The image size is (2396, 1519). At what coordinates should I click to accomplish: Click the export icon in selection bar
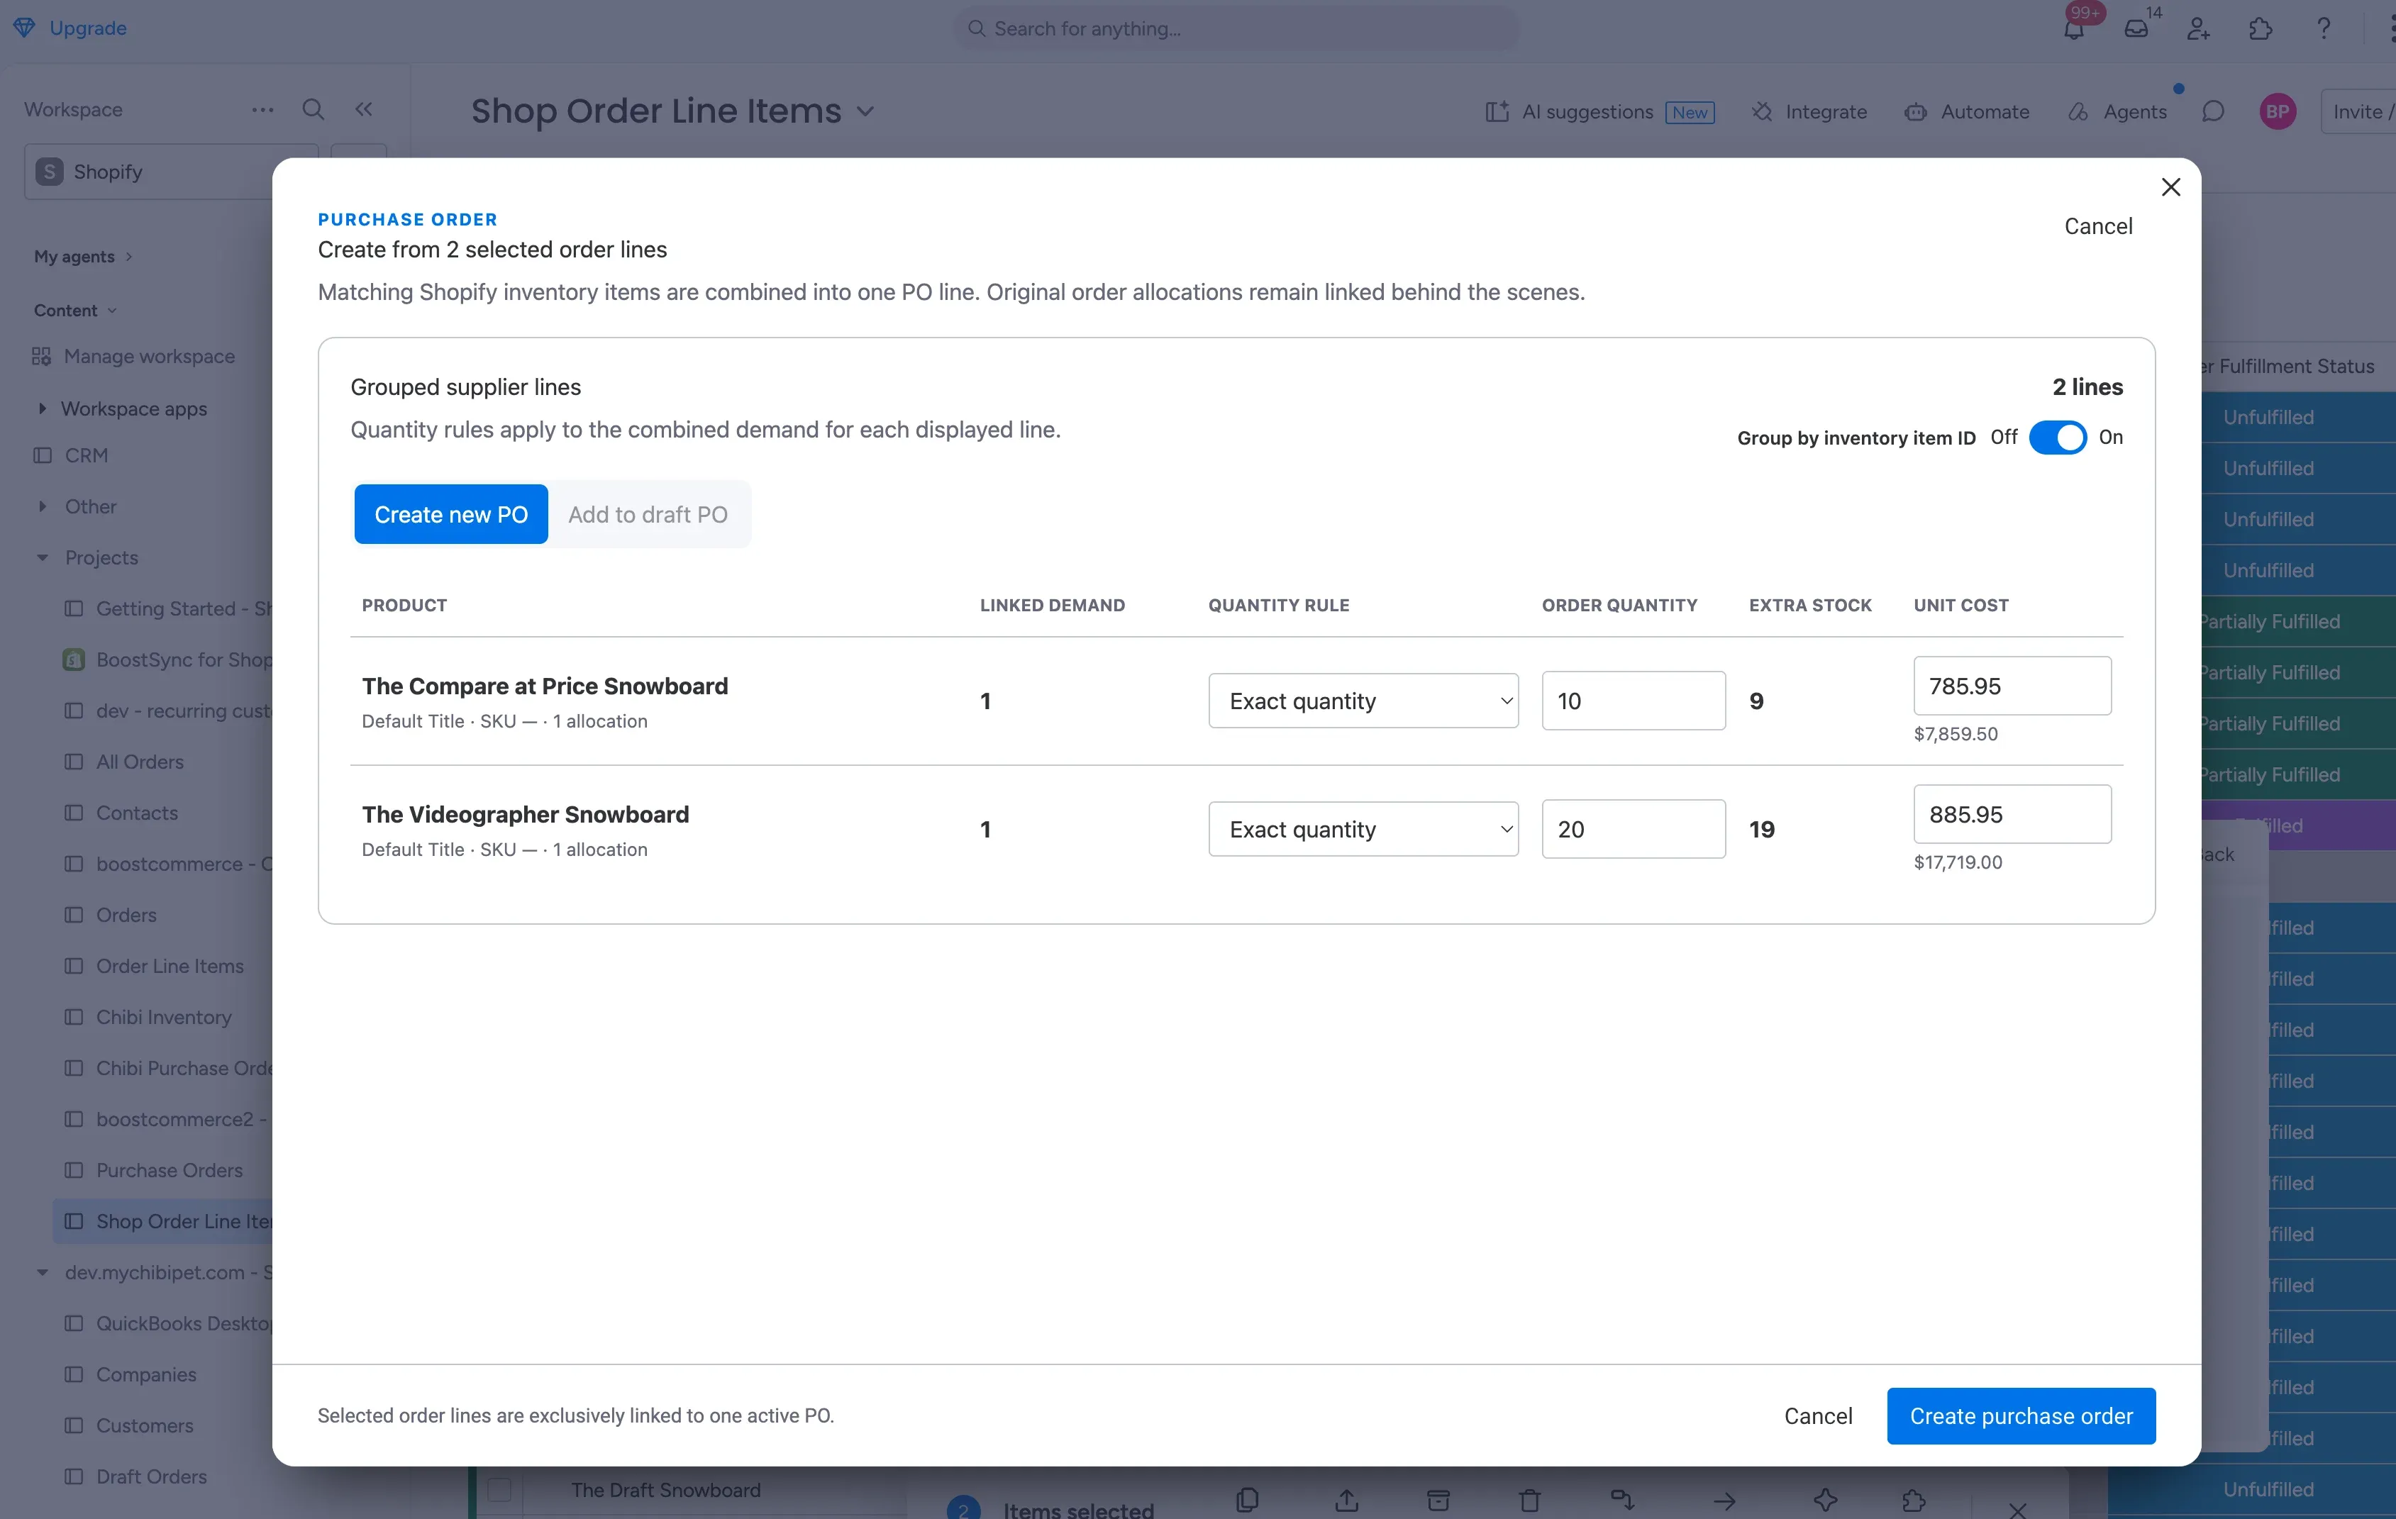(1346, 1499)
